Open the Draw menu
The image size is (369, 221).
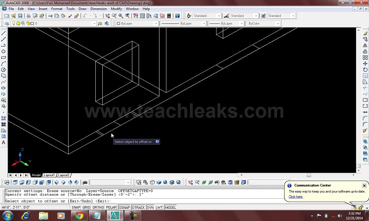82,9
